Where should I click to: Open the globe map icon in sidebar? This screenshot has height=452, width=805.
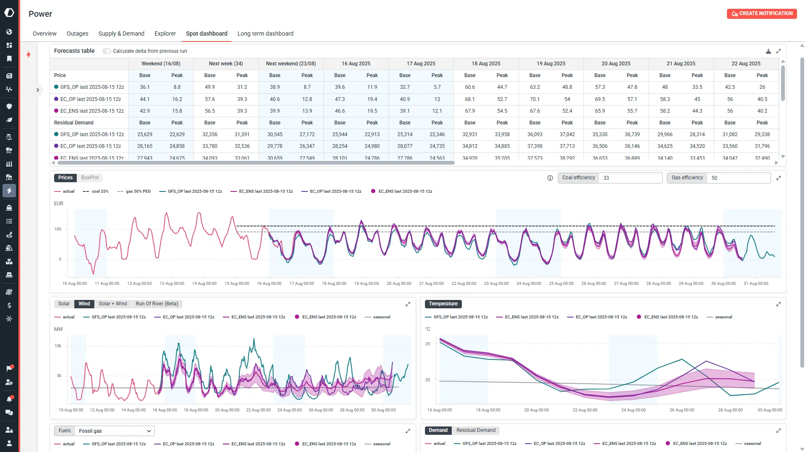point(9,32)
